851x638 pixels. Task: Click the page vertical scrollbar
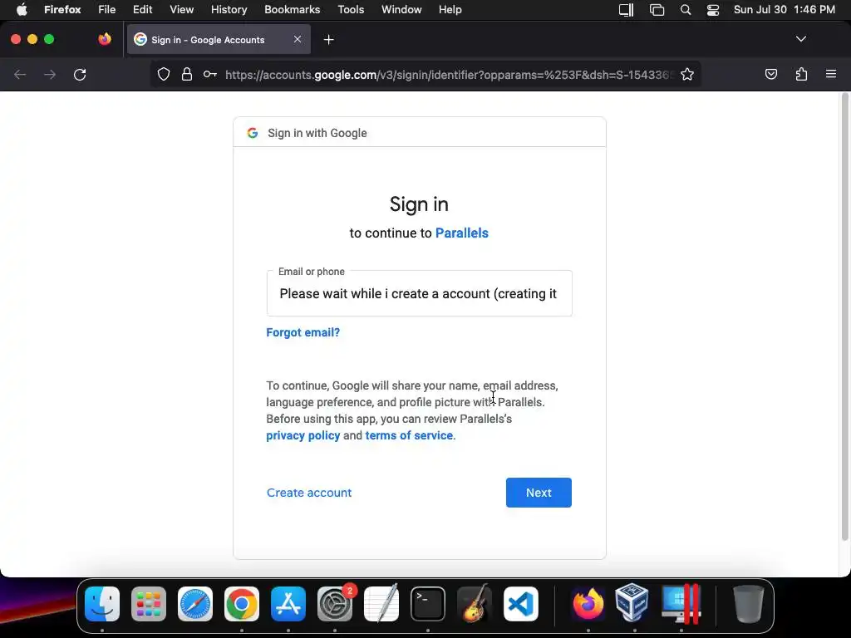pos(844,317)
